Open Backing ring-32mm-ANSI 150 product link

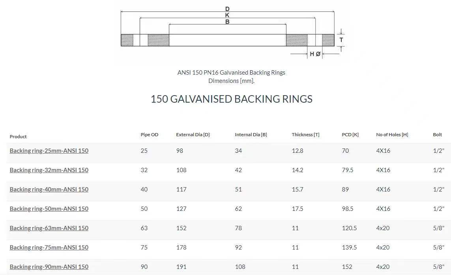[49, 170]
